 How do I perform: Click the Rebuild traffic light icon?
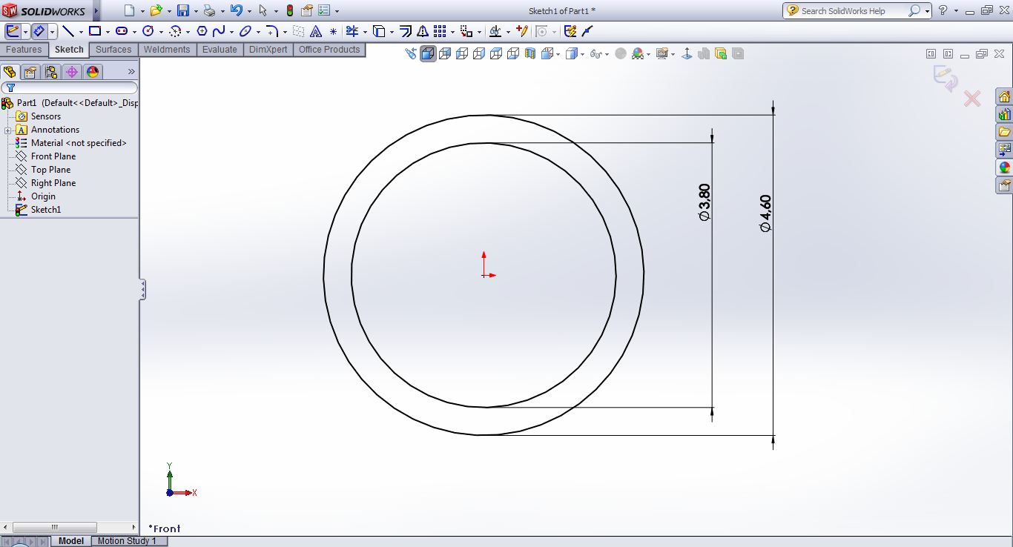(289, 10)
